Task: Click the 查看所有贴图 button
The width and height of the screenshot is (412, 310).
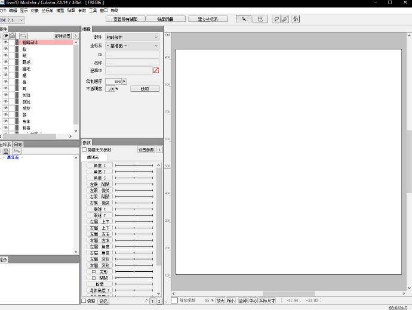Action: 125,19
